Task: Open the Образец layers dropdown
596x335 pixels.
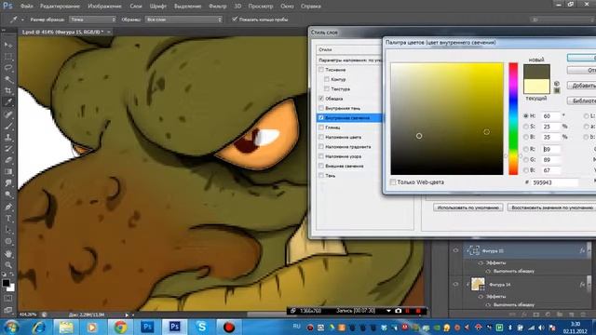Action: pos(183,20)
